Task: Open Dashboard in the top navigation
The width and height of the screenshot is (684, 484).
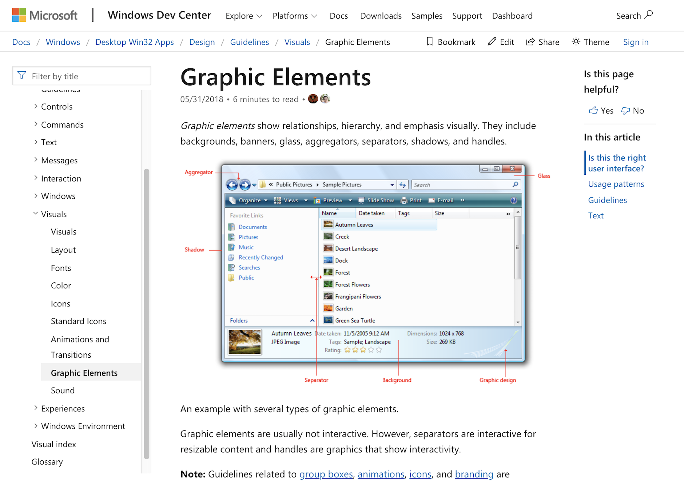Action: (512, 16)
